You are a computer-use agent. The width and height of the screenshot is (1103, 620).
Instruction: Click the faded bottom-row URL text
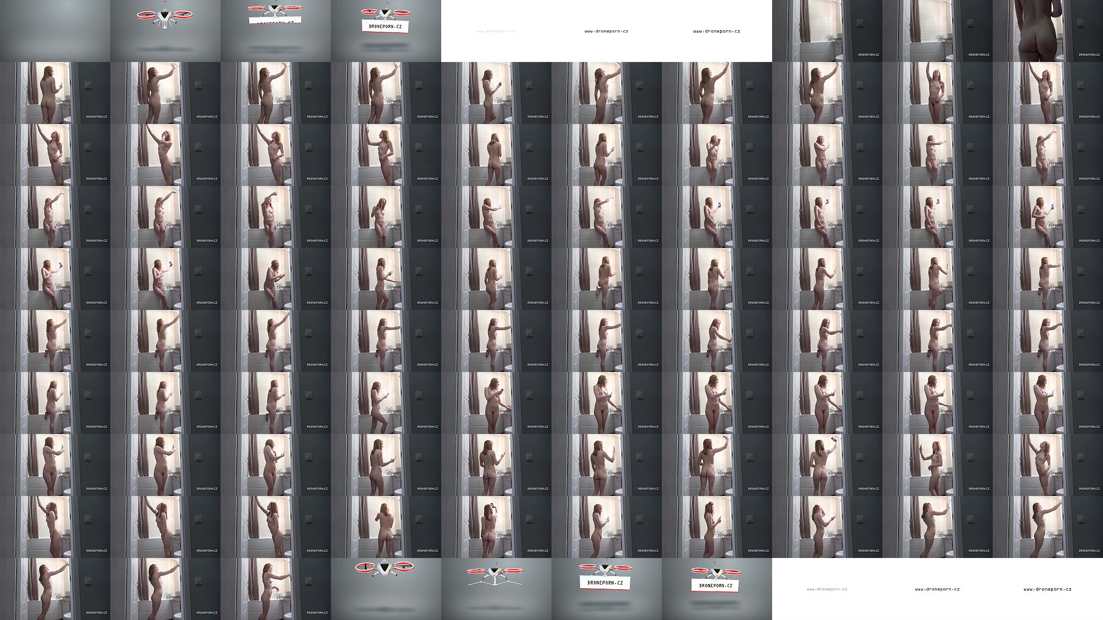[x=827, y=589]
